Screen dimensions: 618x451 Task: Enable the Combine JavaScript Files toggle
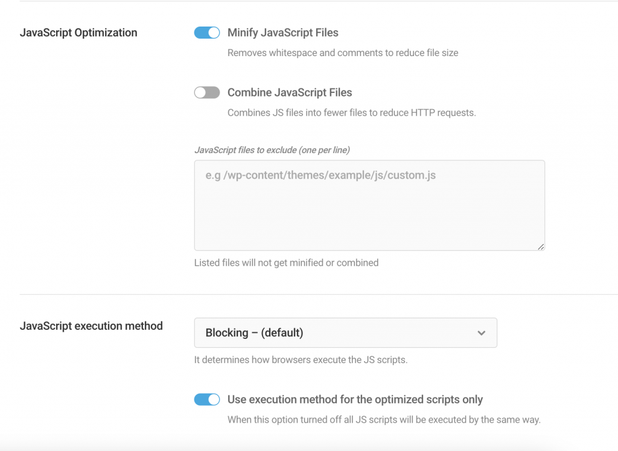(207, 93)
